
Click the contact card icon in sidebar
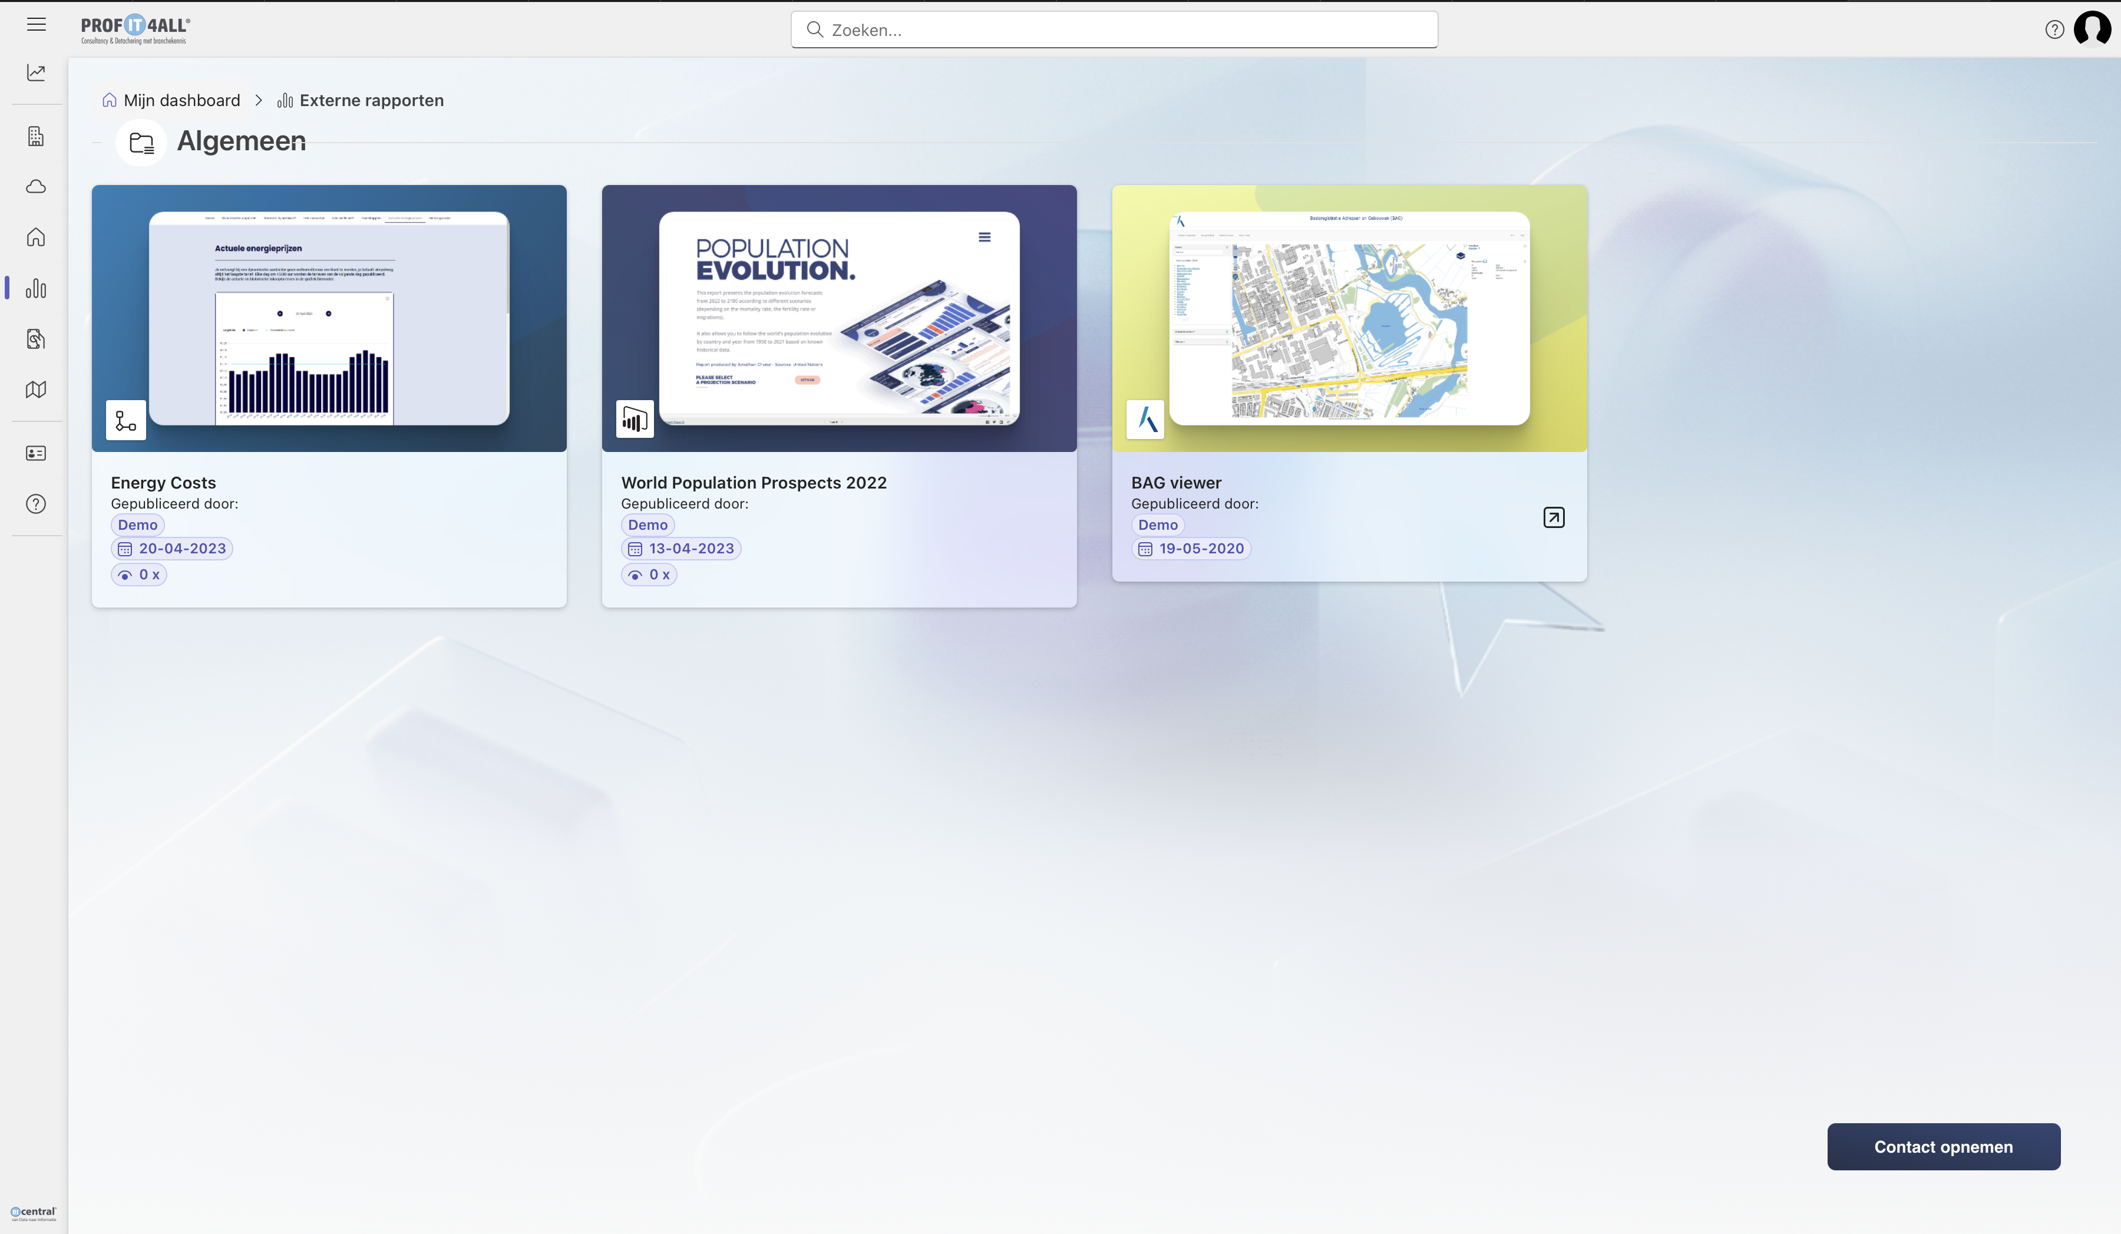(36, 453)
